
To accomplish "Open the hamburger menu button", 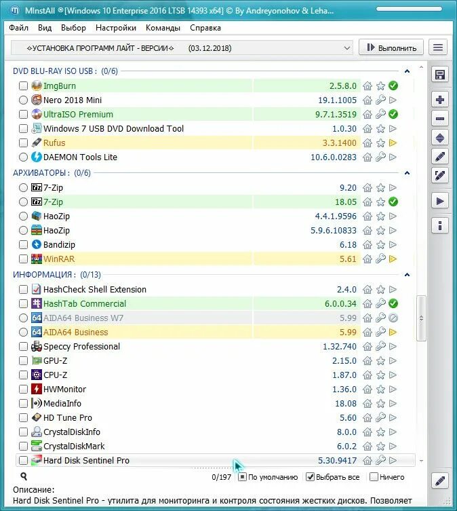I will [438, 48].
